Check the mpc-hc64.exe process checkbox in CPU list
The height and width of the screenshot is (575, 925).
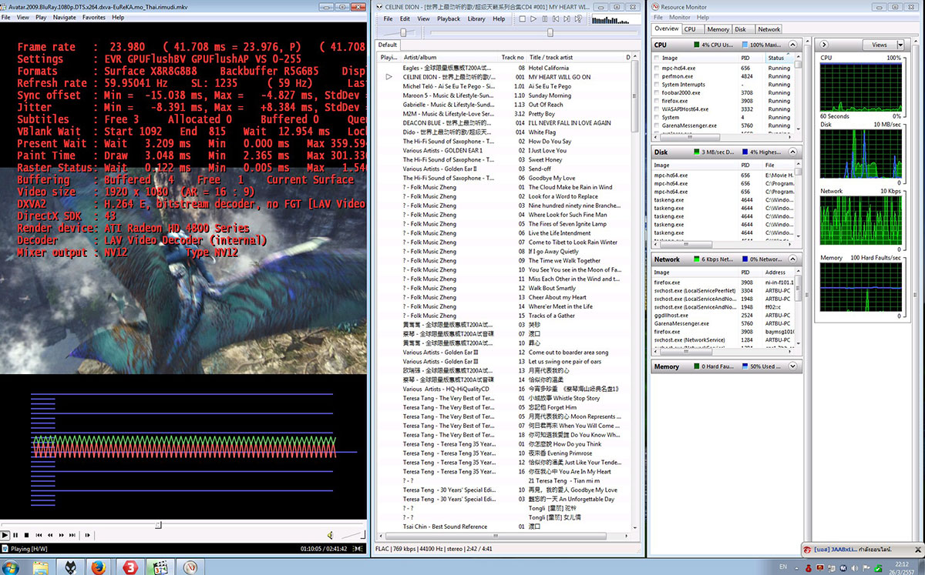(x=657, y=68)
